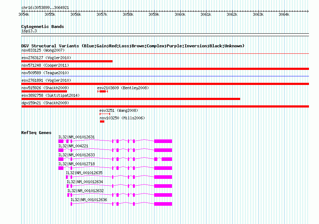Screen dimensions: 319x224
Task: Click the 3057k ruler position
Action: (102, 14)
